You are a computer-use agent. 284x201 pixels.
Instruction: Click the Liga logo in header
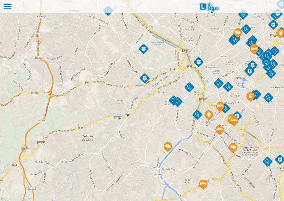pos(209,7)
